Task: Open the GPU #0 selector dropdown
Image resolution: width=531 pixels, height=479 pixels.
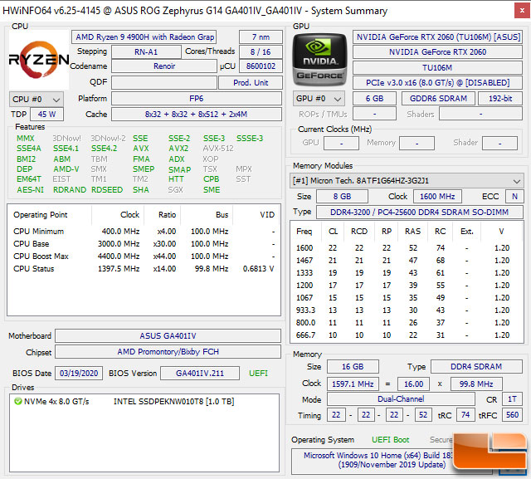Action: pyautogui.click(x=319, y=99)
